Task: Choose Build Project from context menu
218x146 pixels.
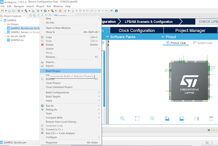Action: click(53, 71)
